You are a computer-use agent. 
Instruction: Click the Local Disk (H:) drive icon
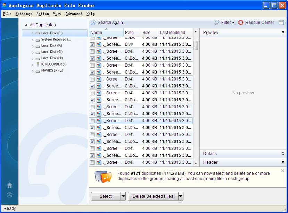click(38, 59)
